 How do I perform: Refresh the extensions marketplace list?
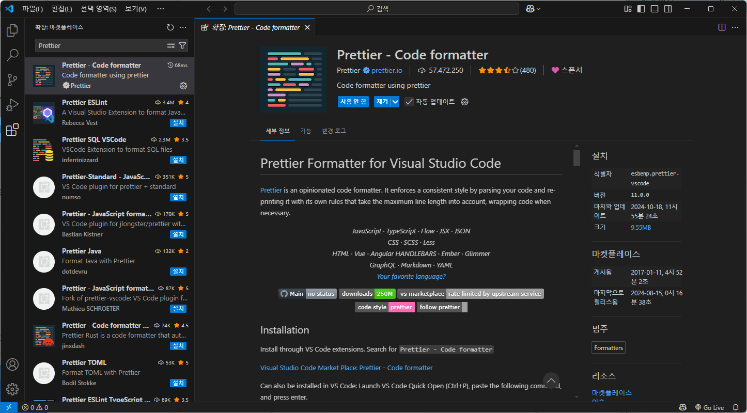[x=170, y=27]
